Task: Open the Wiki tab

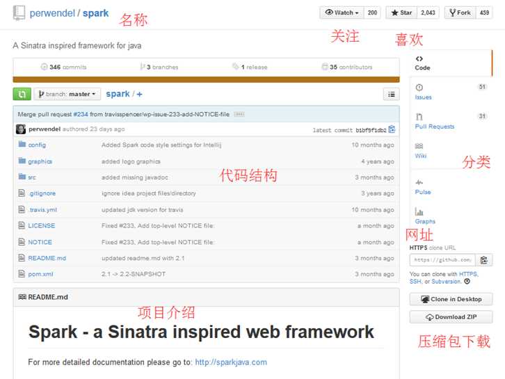Action: (x=421, y=156)
